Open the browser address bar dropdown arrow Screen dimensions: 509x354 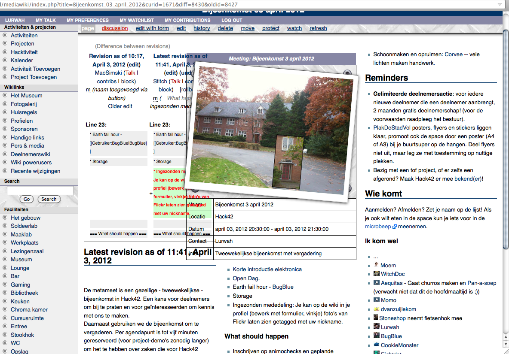500,4
